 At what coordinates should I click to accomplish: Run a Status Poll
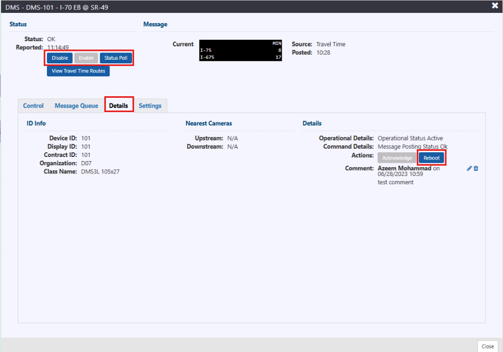click(116, 58)
